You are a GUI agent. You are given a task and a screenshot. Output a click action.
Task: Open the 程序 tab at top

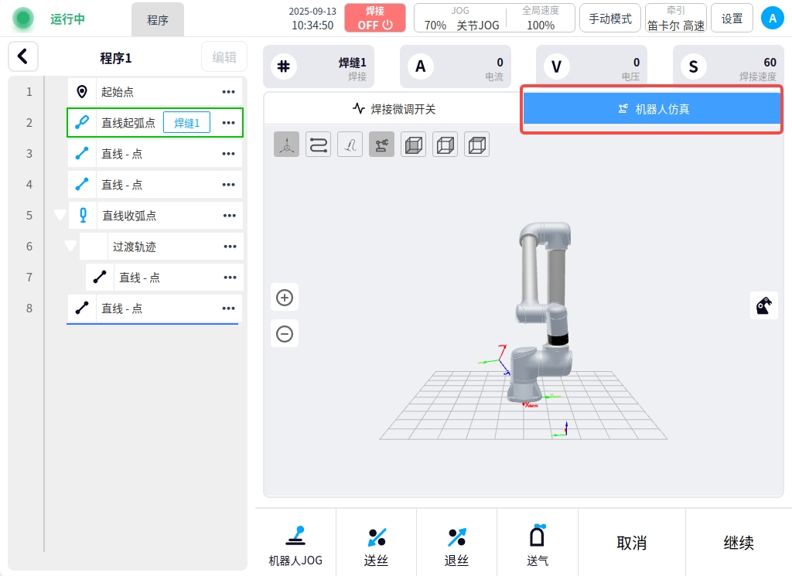click(158, 20)
